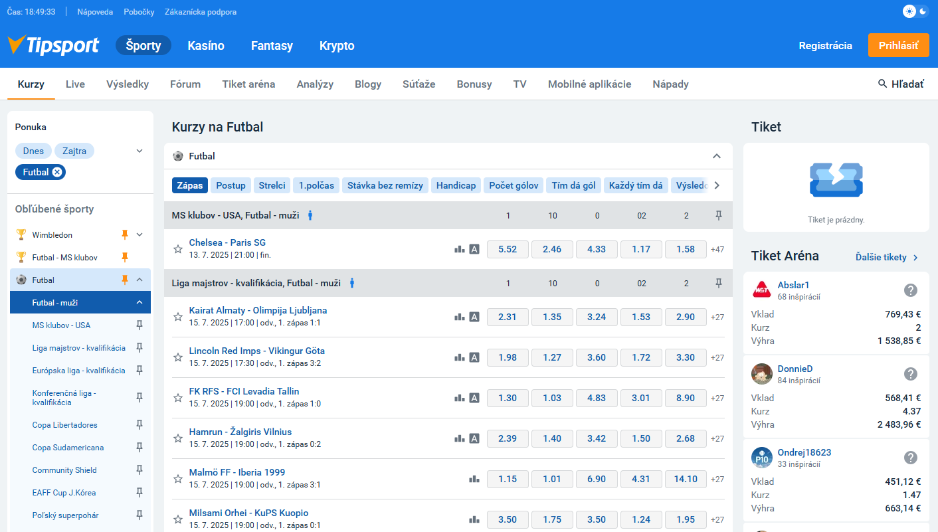This screenshot has width=938, height=532.
Task: Open Európska liga - kvalifikácia in sidebar
Action: 79,371
